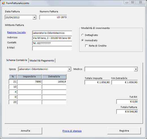
Task: Open the Data Fattura date dropdown
Action: point(34,17)
